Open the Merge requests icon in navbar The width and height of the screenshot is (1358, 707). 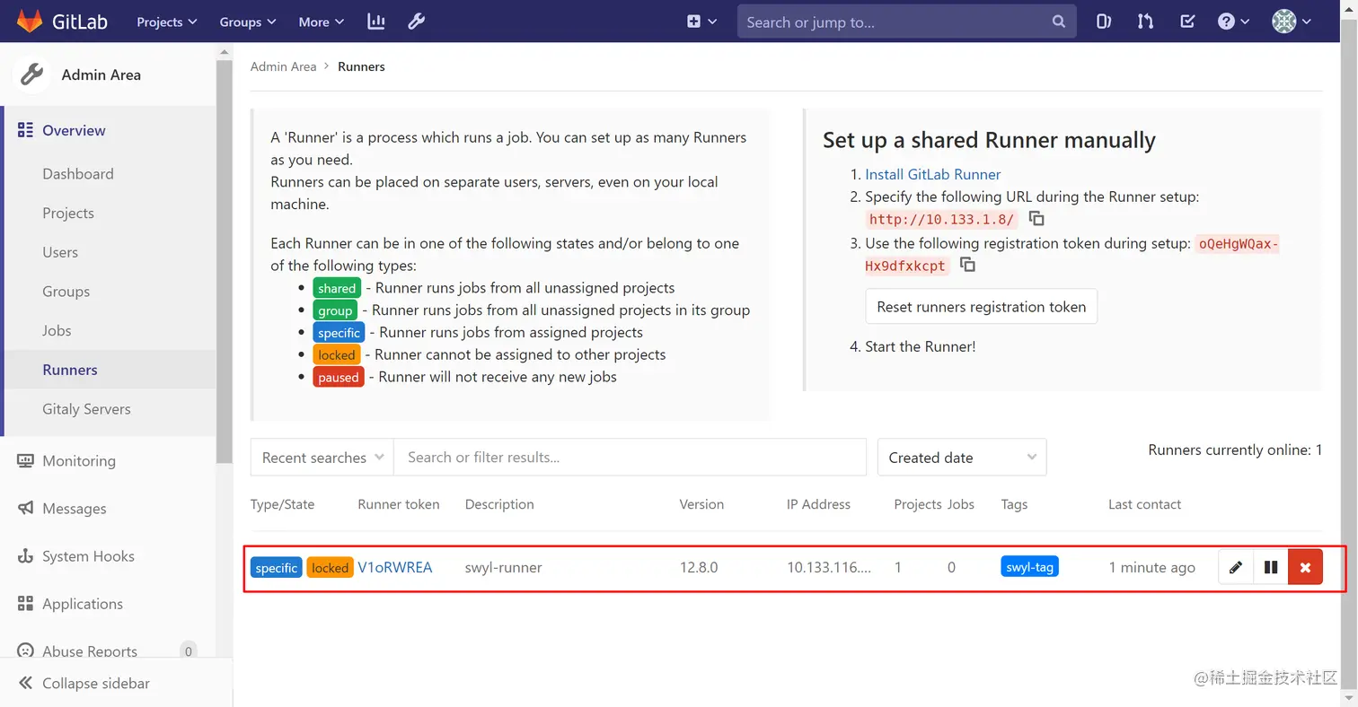point(1145,22)
